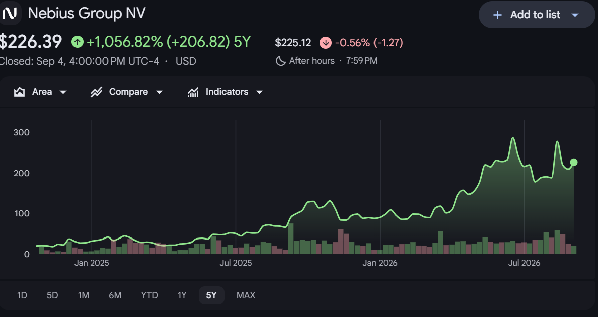This screenshot has height=317, width=598.
Task: Select the 1D time range
Action: [x=22, y=295]
